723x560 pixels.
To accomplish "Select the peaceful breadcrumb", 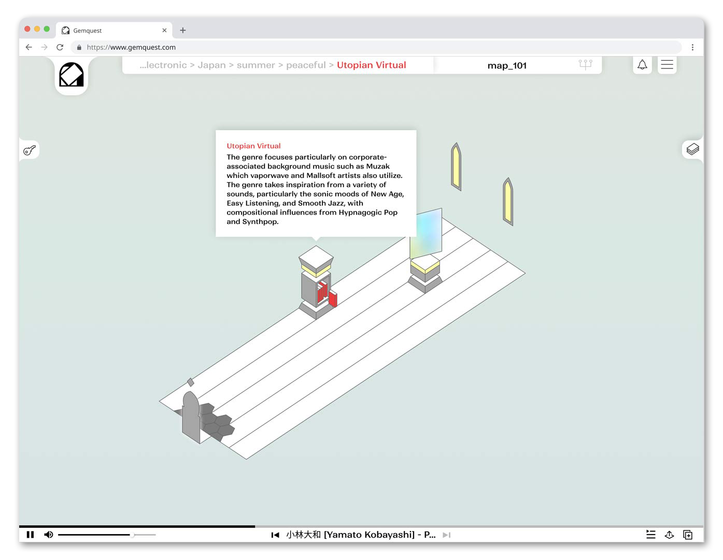I will pos(306,65).
